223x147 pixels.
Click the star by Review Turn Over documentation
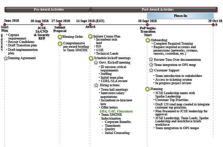(x=150, y=59)
